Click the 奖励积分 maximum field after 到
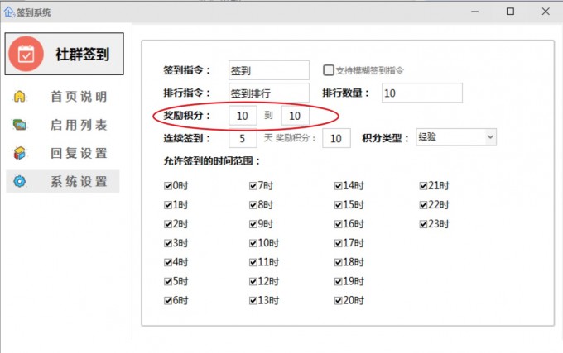This screenshot has height=353, width=563. pyautogui.click(x=295, y=116)
